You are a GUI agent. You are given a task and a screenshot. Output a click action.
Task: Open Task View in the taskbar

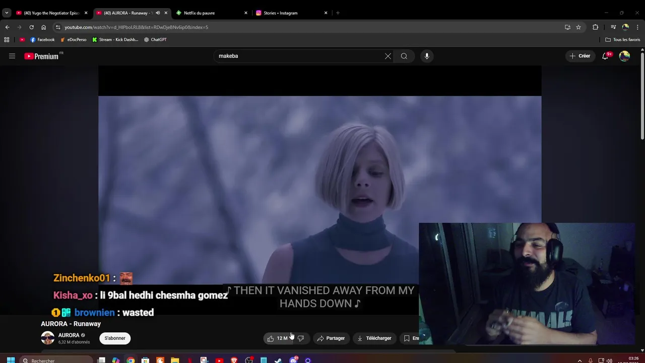101,360
